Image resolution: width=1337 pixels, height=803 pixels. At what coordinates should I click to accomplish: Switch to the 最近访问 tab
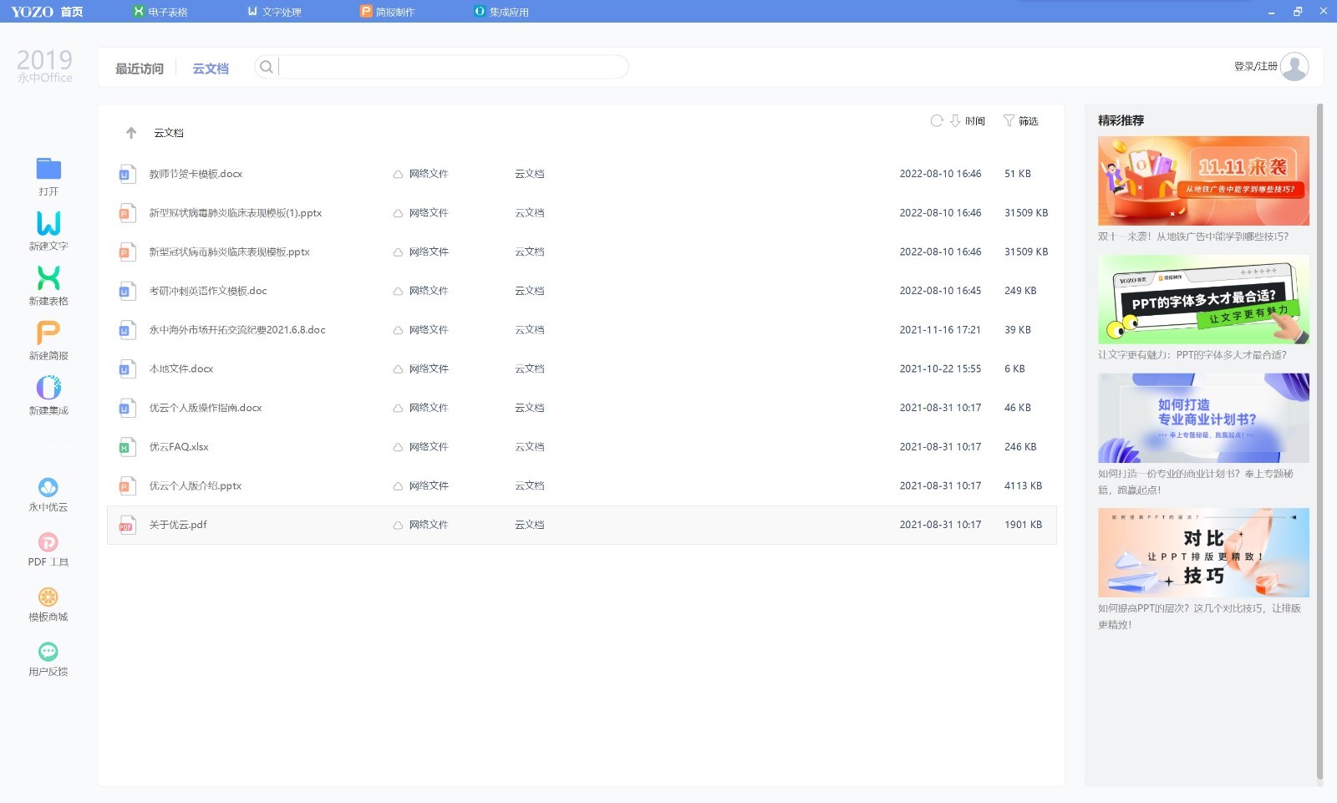[140, 69]
